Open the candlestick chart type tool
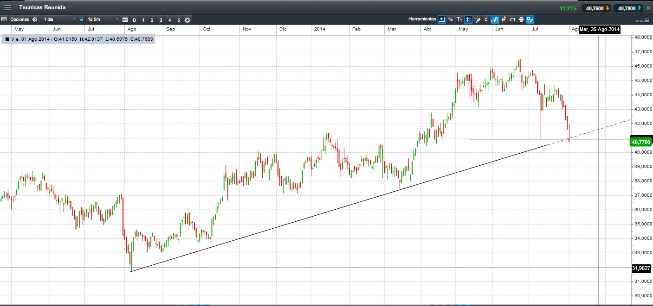 (486, 19)
